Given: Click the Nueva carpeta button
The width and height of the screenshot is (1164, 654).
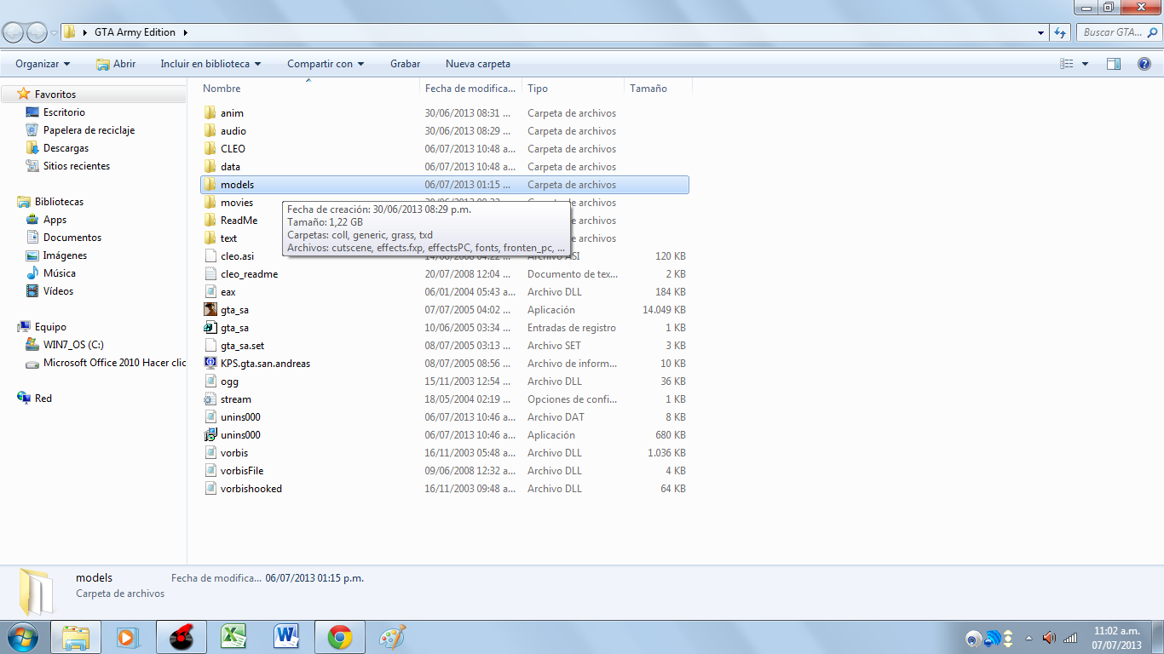Looking at the screenshot, I should pos(478,64).
